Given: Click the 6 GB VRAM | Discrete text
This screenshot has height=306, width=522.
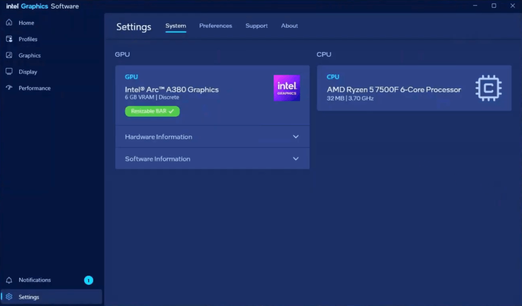Looking at the screenshot, I should click(x=152, y=97).
